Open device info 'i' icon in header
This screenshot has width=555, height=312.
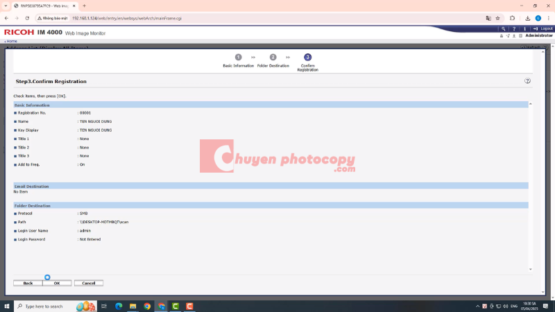524,28
